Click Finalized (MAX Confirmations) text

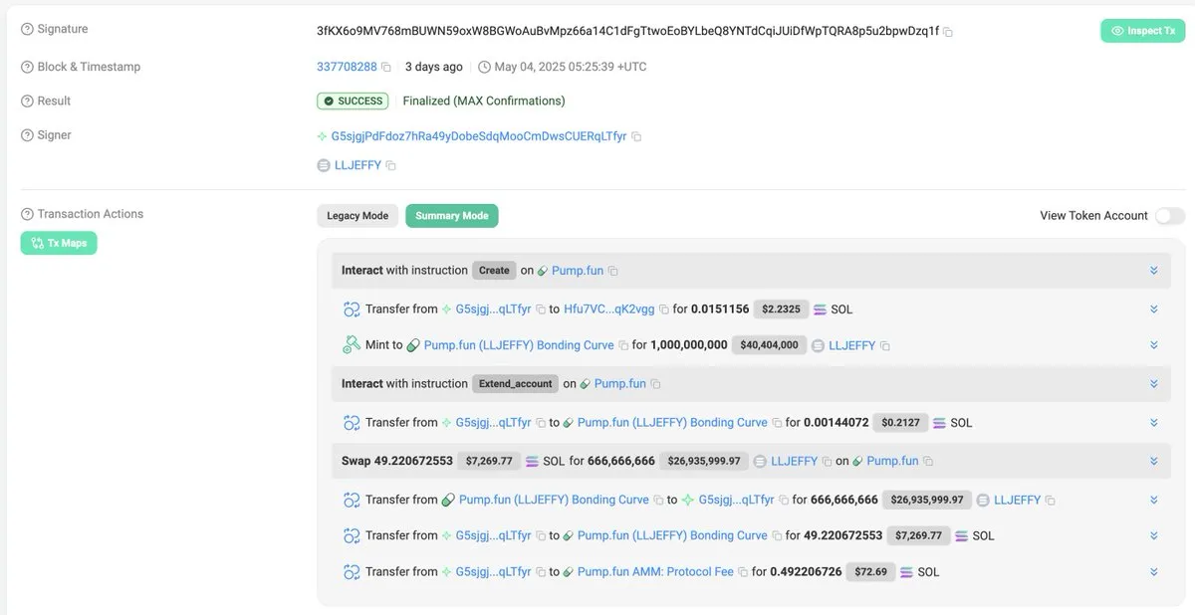point(484,102)
